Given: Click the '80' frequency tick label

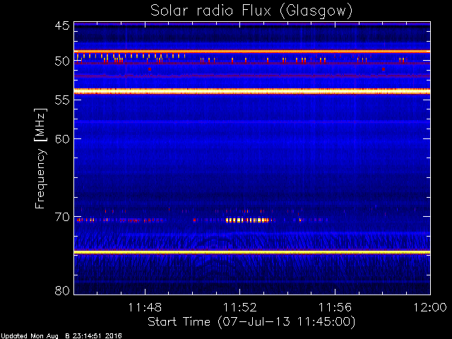Looking at the screenshot, I should point(62,290).
